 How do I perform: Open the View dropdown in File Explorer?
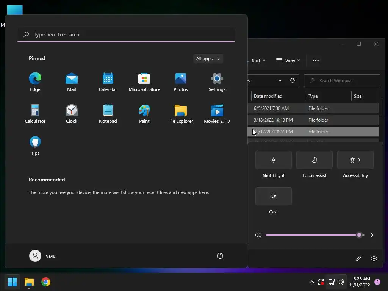288,61
